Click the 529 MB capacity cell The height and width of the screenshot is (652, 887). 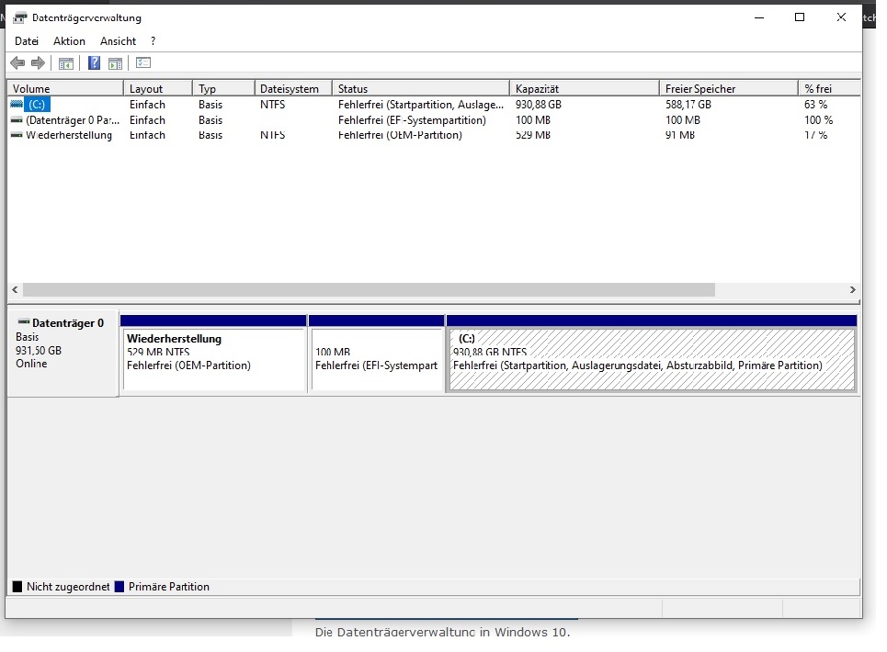click(533, 135)
